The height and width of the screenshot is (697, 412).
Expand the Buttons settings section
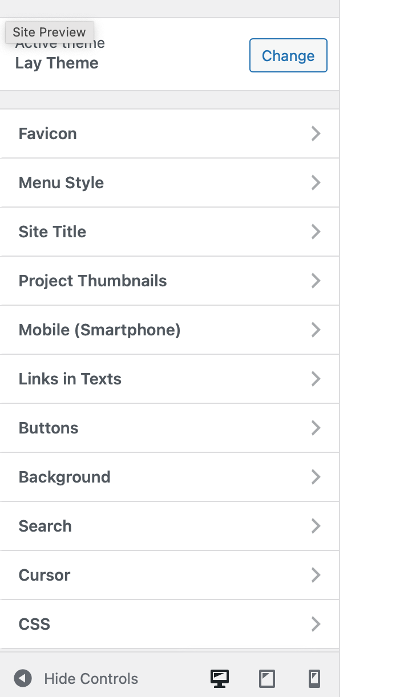[169, 428]
